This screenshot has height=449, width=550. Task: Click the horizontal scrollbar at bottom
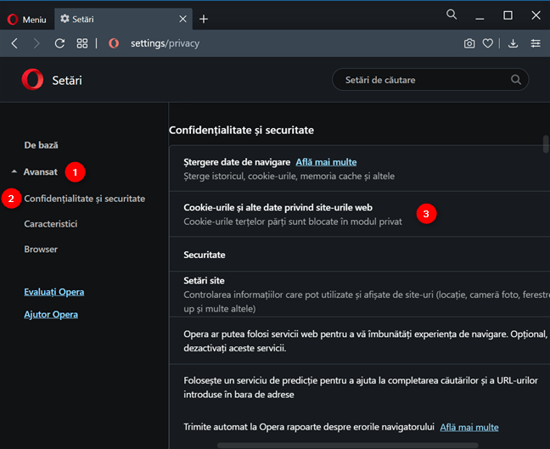(x=347, y=446)
